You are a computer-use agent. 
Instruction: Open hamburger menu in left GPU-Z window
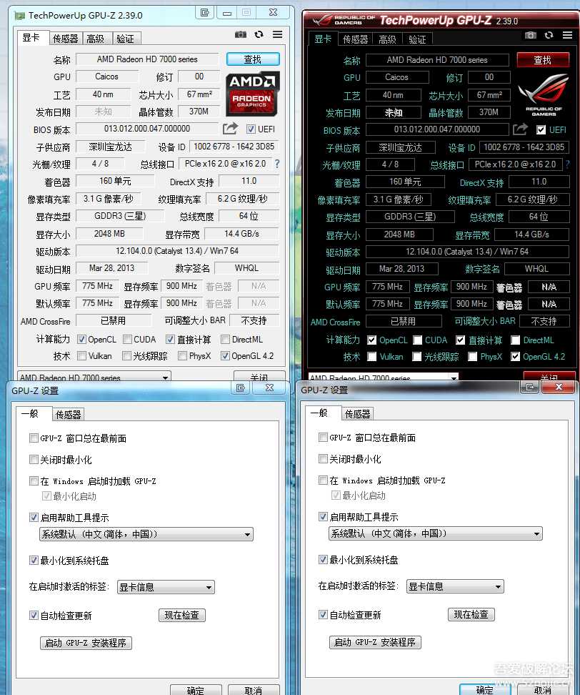[x=278, y=34]
